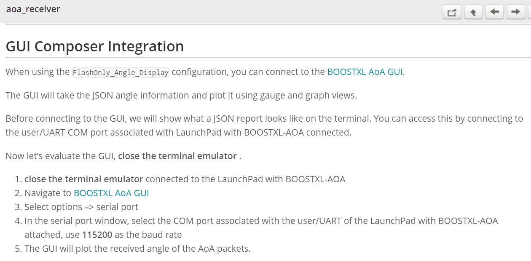531x261 pixels.
Task: Go back with the left arrow button
Action: point(494,12)
